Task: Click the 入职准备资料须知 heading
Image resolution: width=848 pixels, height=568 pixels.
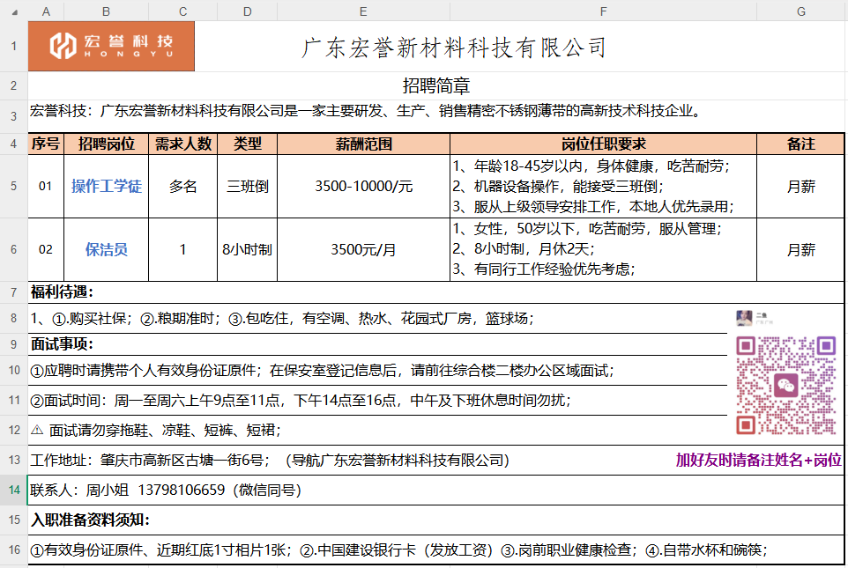Action: pyautogui.click(x=90, y=520)
